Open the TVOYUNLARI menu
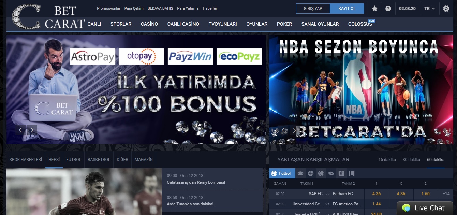 click(x=223, y=24)
